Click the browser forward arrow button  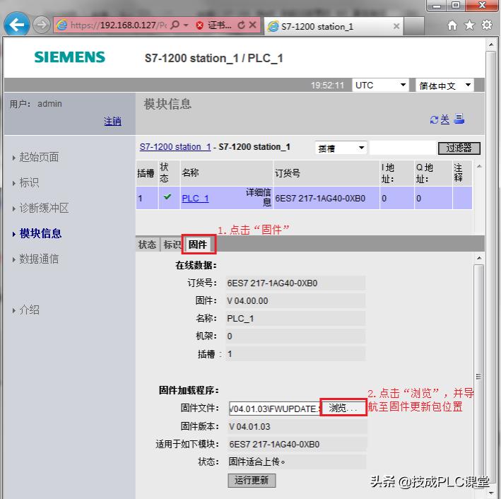coord(42,25)
